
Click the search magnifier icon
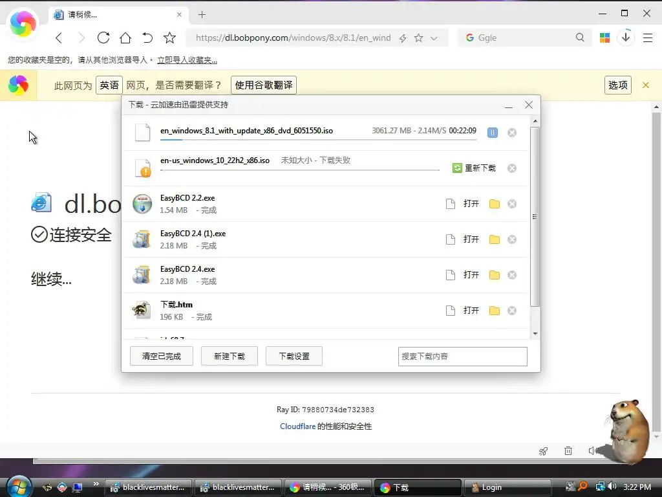pyautogui.click(x=580, y=38)
